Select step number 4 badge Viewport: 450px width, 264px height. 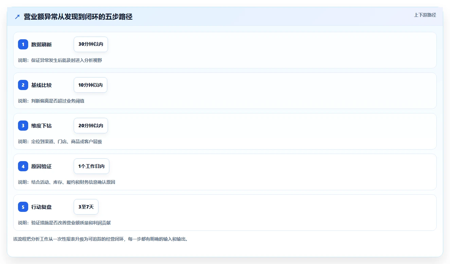tap(23, 166)
